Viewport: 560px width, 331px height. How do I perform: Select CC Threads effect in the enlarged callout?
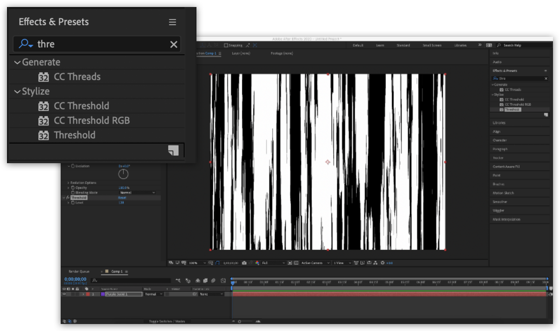point(77,77)
